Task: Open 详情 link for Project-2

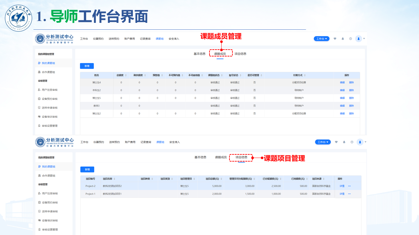Action: (342, 186)
